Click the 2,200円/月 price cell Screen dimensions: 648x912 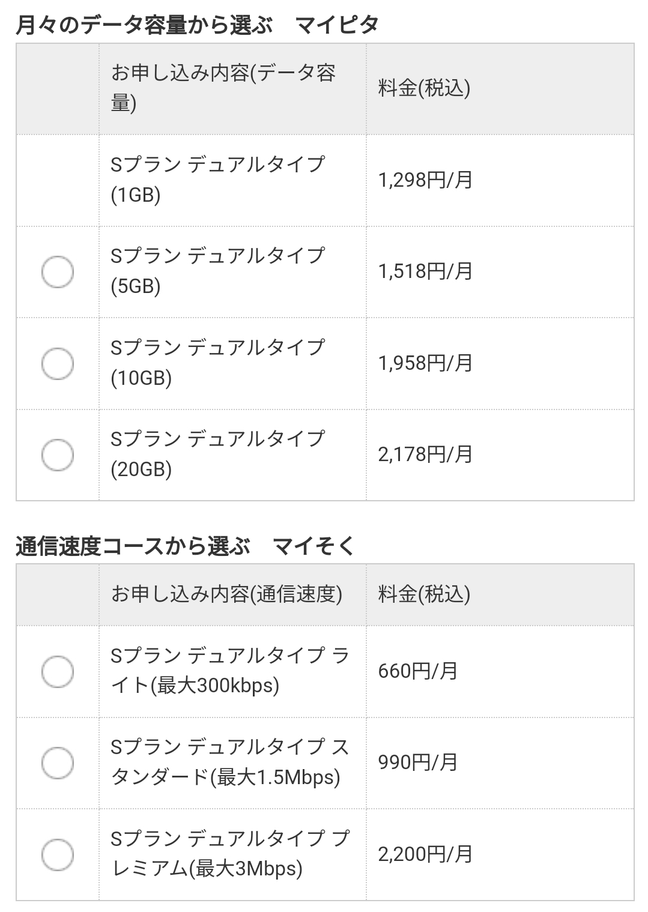[x=425, y=854]
